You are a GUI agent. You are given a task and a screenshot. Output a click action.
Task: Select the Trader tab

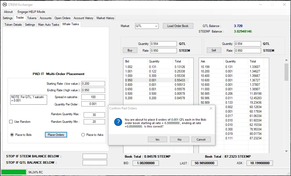click(20, 18)
